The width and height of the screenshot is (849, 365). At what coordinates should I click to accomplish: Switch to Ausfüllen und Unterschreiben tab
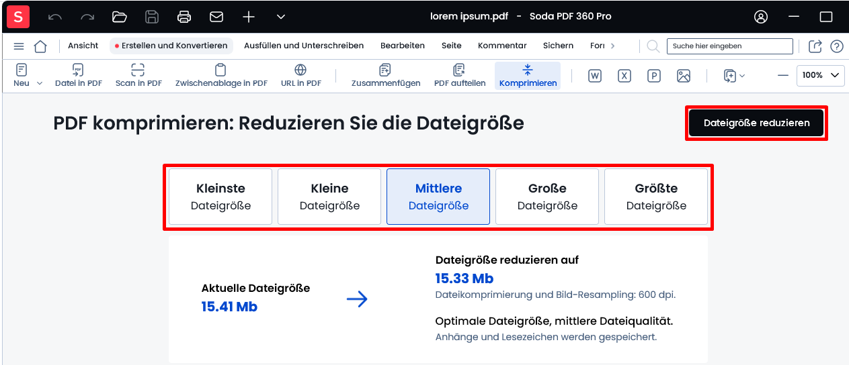304,46
